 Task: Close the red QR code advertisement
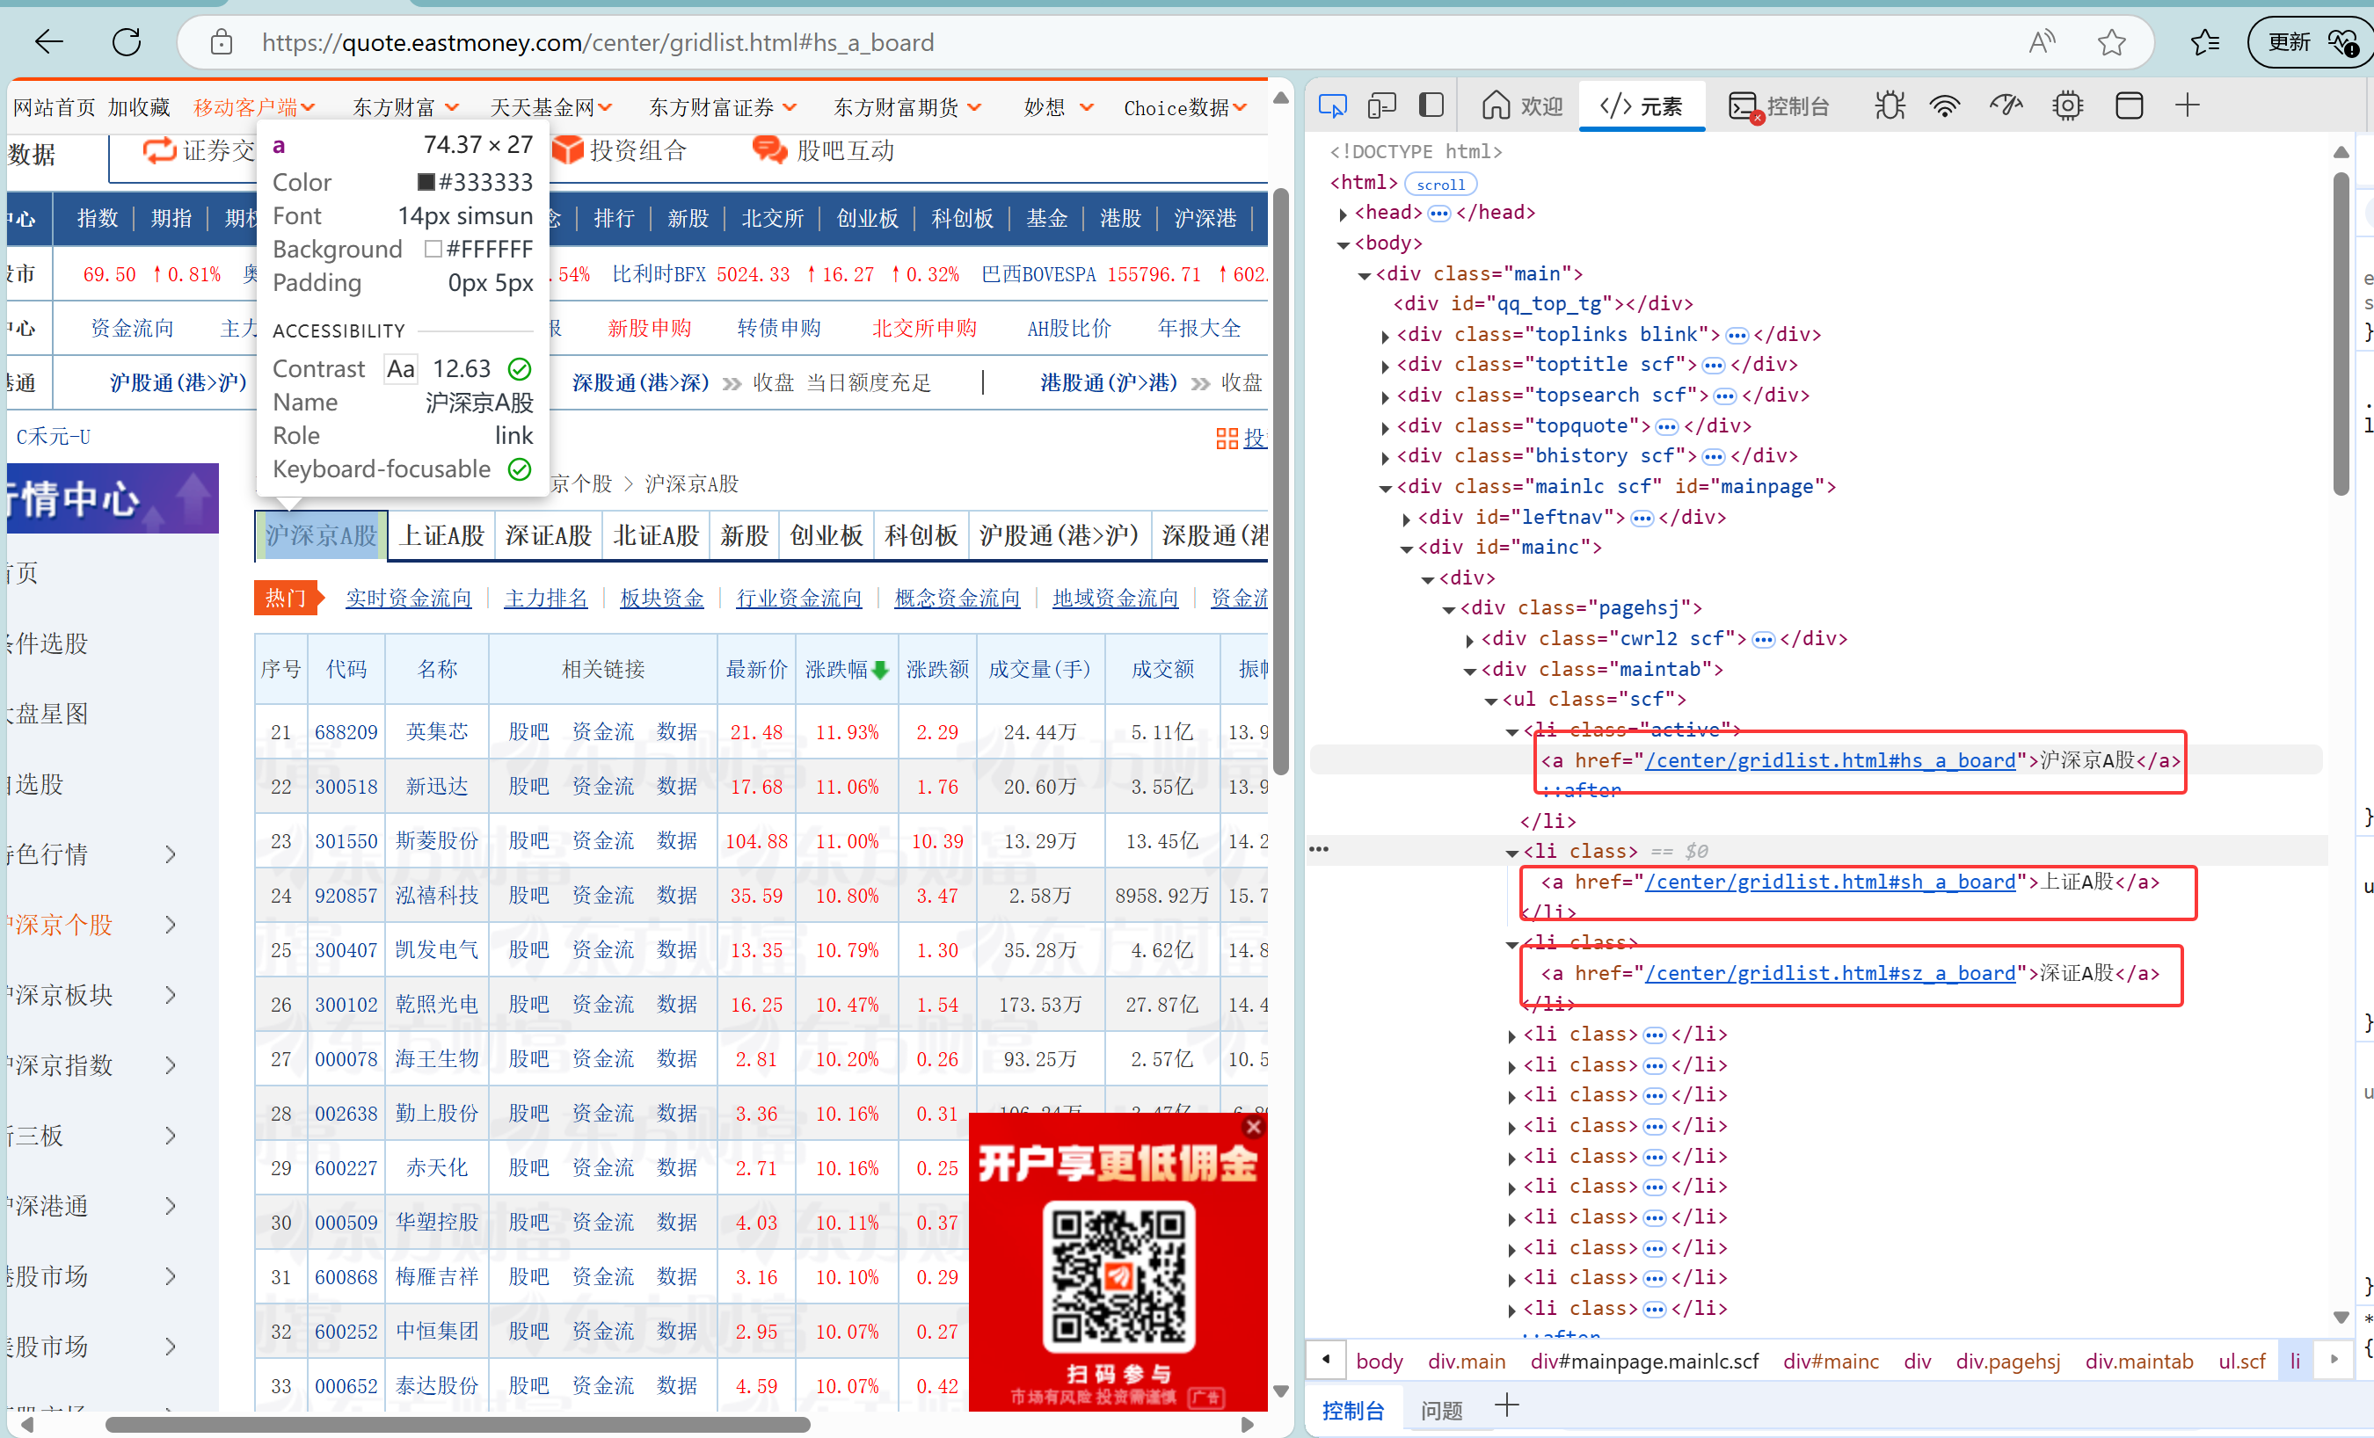1253,1126
